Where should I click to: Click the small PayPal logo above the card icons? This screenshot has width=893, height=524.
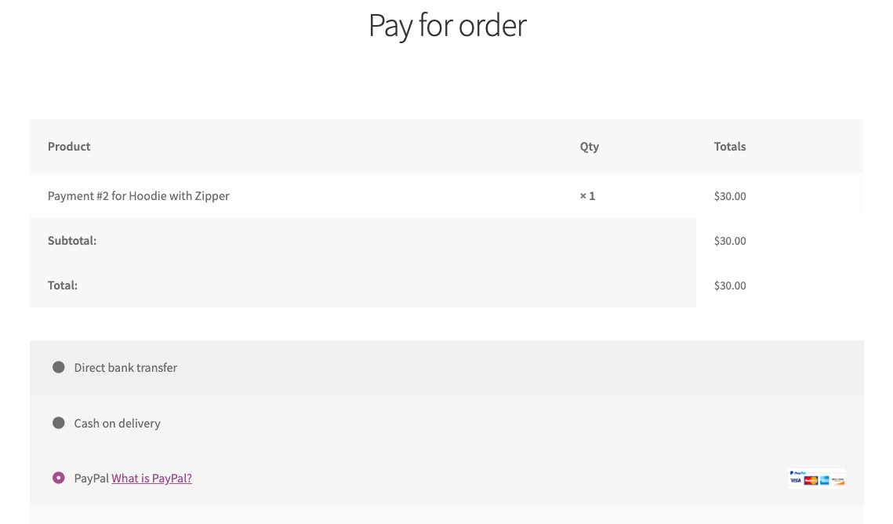pyautogui.click(x=797, y=473)
